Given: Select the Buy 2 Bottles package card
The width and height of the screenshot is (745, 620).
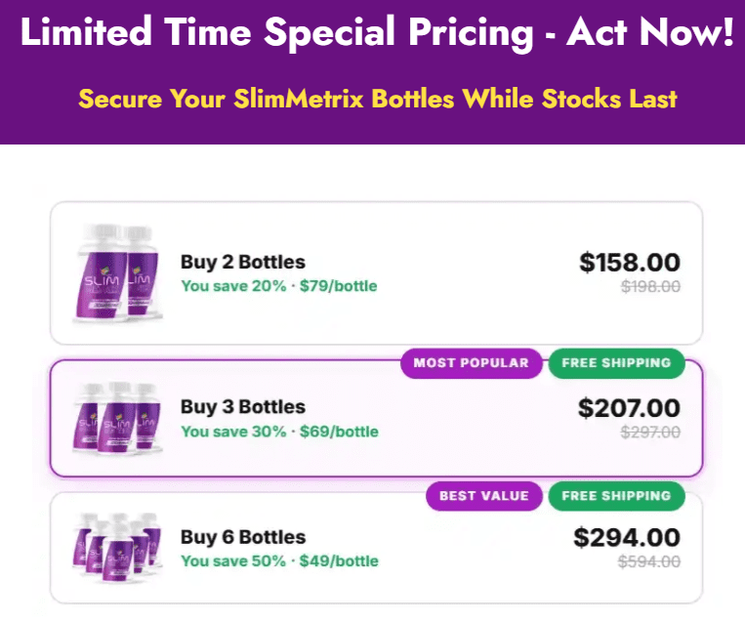Looking at the screenshot, I should (x=376, y=273).
